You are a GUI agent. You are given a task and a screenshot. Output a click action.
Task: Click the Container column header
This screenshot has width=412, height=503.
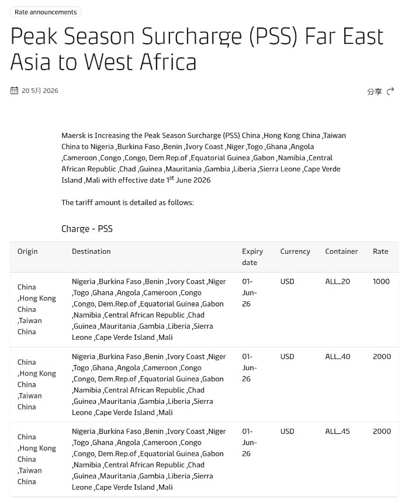pos(341,251)
